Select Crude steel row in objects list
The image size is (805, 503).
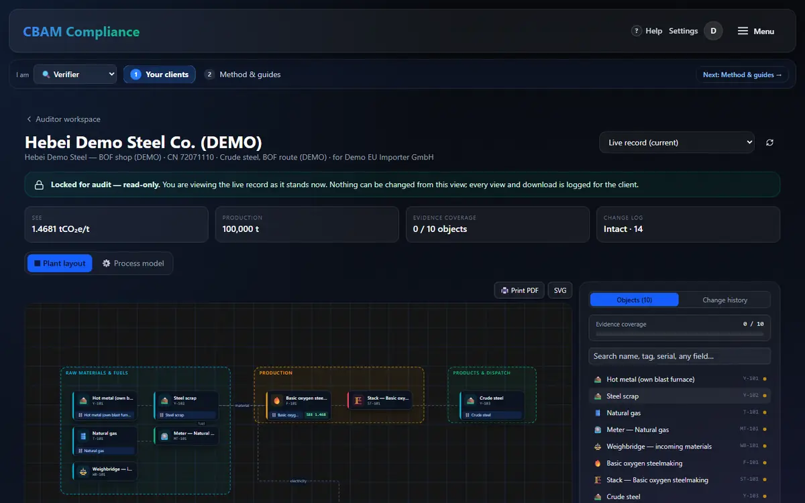680,497
